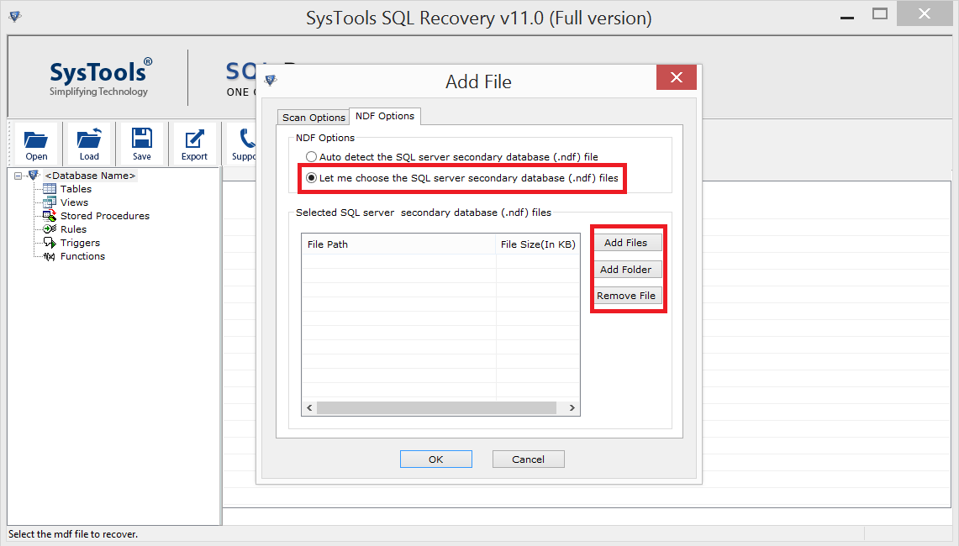Select the Views label in tree

pos(74,202)
